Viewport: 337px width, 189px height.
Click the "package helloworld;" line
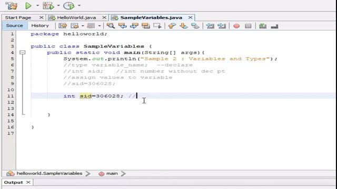click(x=69, y=34)
